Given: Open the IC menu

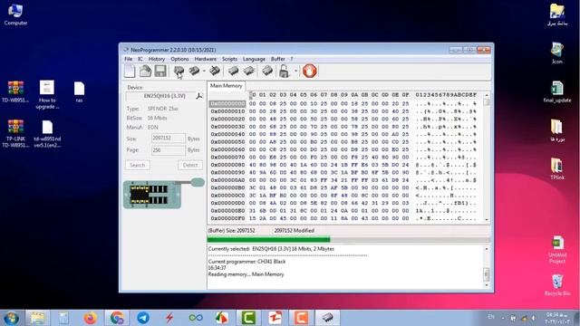Looking at the screenshot, I should 140,59.
